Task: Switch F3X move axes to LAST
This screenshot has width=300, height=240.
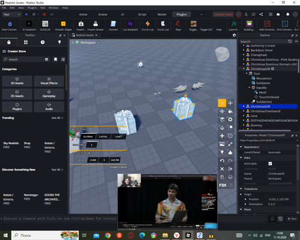Action: [118, 137]
